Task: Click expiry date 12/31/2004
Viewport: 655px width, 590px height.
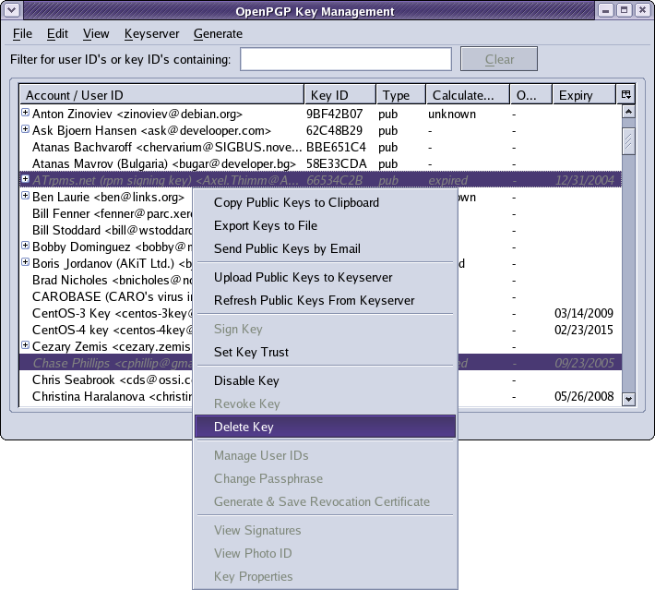Action: 585,180
